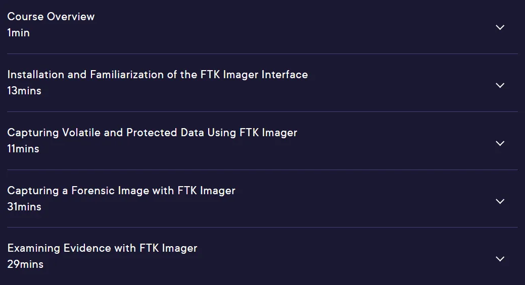Open the chevron for Capturing Volatile and Protected Data
525x285 pixels.
pos(500,143)
